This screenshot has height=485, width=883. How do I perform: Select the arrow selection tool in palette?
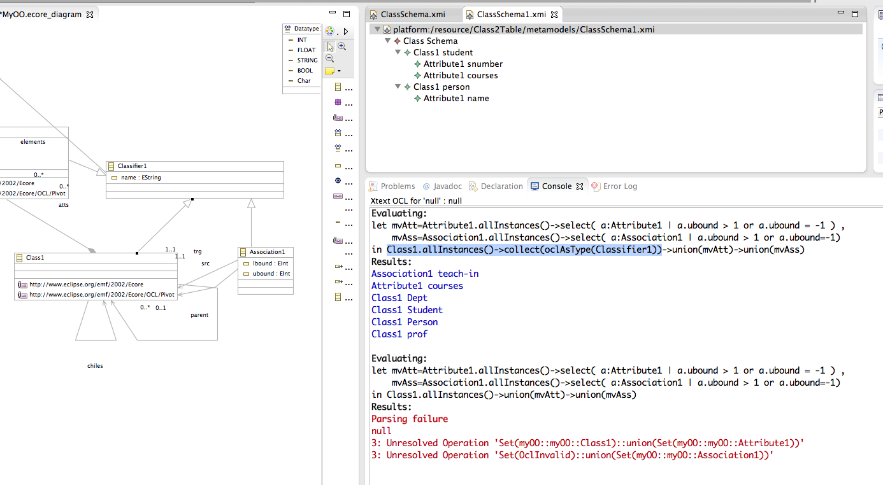[330, 46]
